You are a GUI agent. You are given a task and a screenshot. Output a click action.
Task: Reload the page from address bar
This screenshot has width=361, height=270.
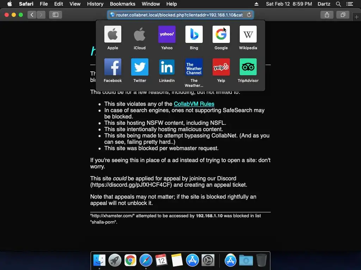(249, 15)
